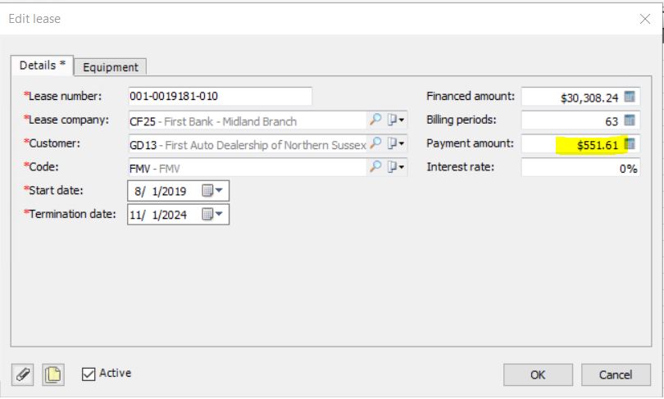Select the Details tab
The width and height of the screenshot is (664, 399).
point(43,66)
